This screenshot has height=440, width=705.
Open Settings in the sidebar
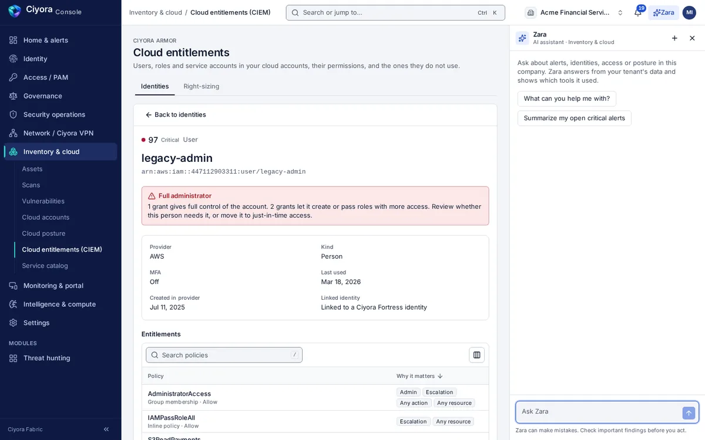coord(61,323)
